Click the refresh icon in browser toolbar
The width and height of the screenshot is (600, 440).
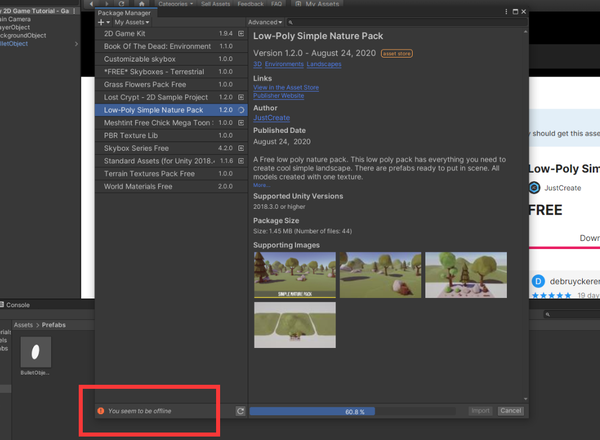pos(122,4)
